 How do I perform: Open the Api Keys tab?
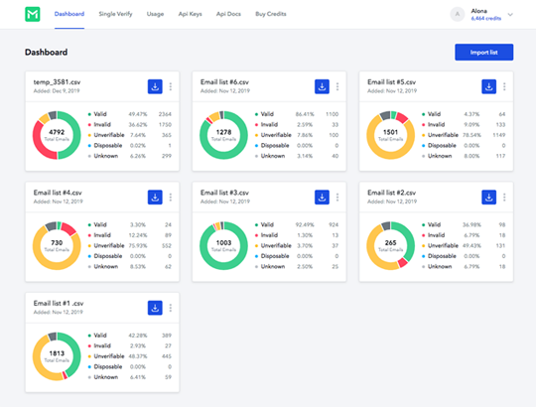190,14
